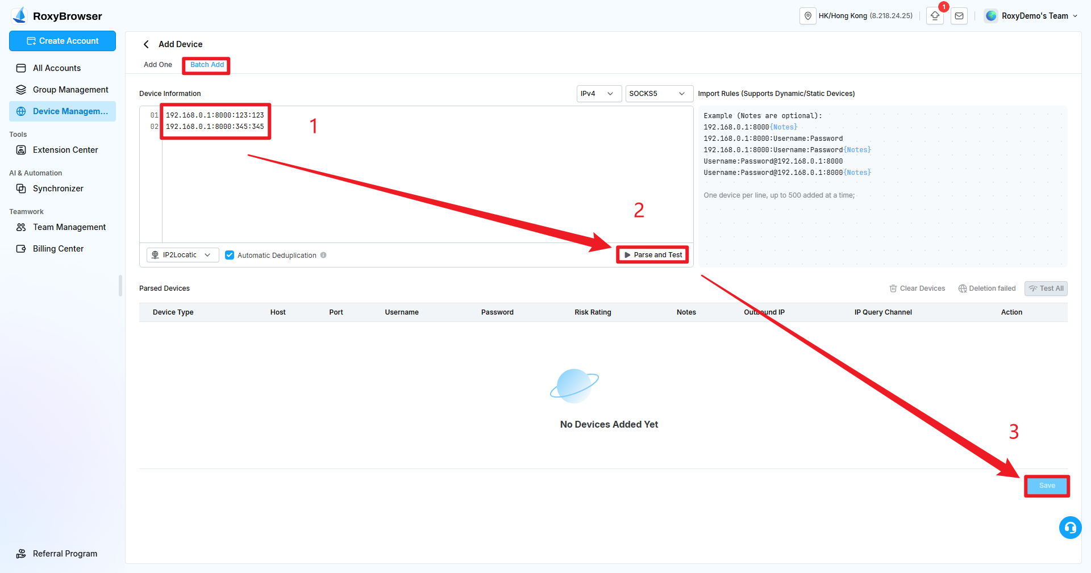
Task: Click line 192.168.0.1:8000:345:345
Action: pos(215,127)
